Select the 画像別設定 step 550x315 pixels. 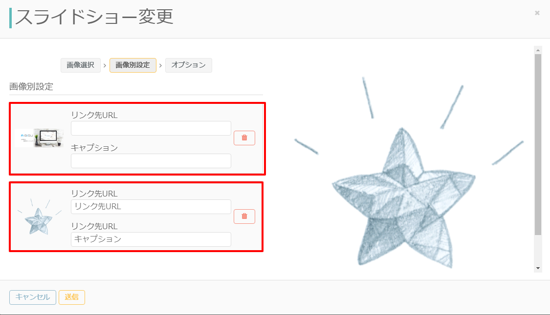pyautogui.click(x=133, y=65)
